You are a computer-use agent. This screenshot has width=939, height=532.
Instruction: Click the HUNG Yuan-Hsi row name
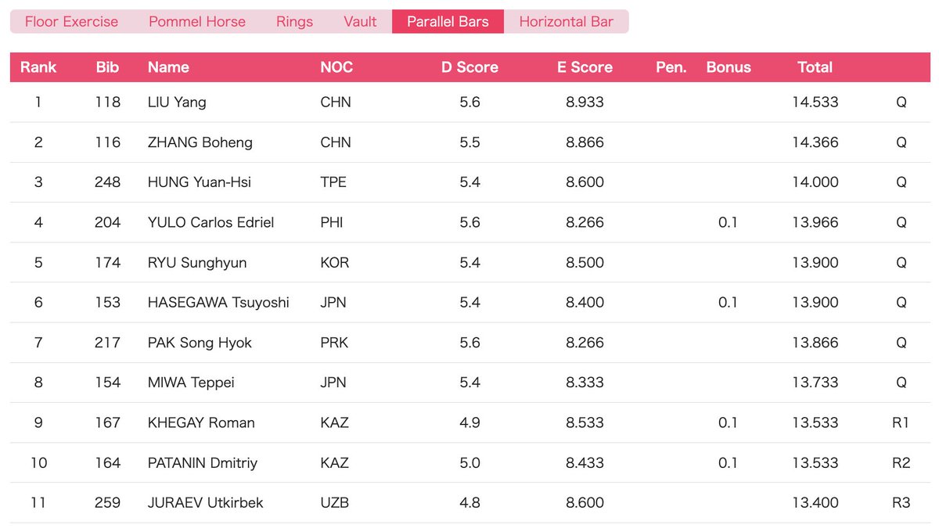tap(199, 182)
